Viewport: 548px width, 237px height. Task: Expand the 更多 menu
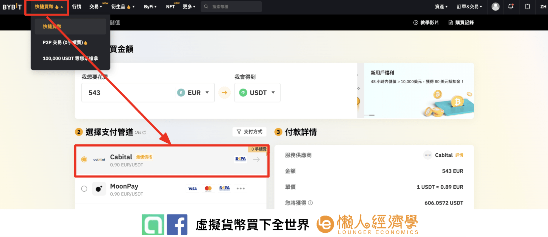(189, 7)
